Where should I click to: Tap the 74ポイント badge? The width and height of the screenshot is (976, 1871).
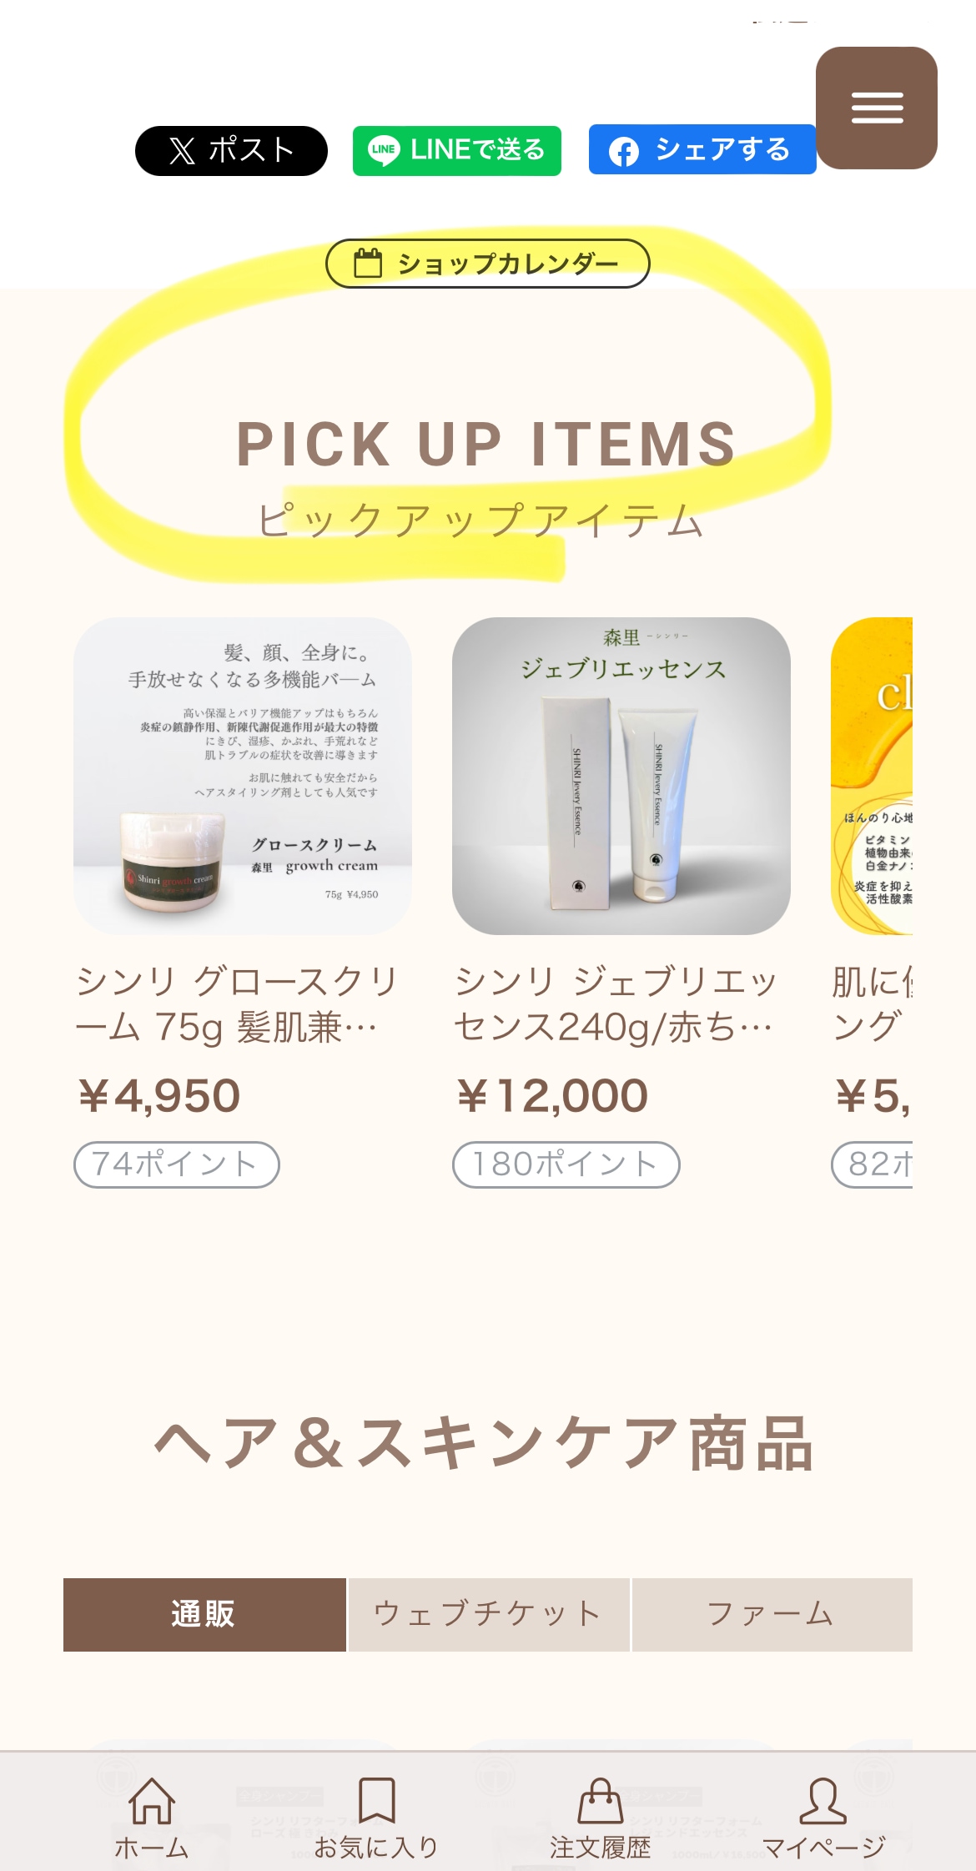tap(176, 1164)
